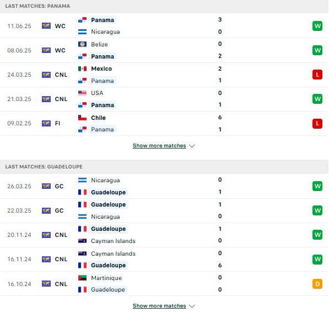Open the Chile team name link
This screenshot has width=329, height=317.
98,118
